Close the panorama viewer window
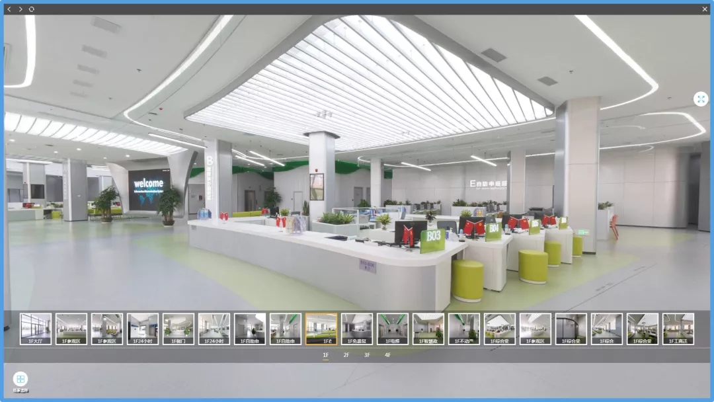The width and height of the screenshot is (714, 402). pos(705,9)
